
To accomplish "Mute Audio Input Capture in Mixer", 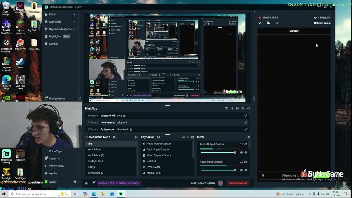I will (241, 170).
